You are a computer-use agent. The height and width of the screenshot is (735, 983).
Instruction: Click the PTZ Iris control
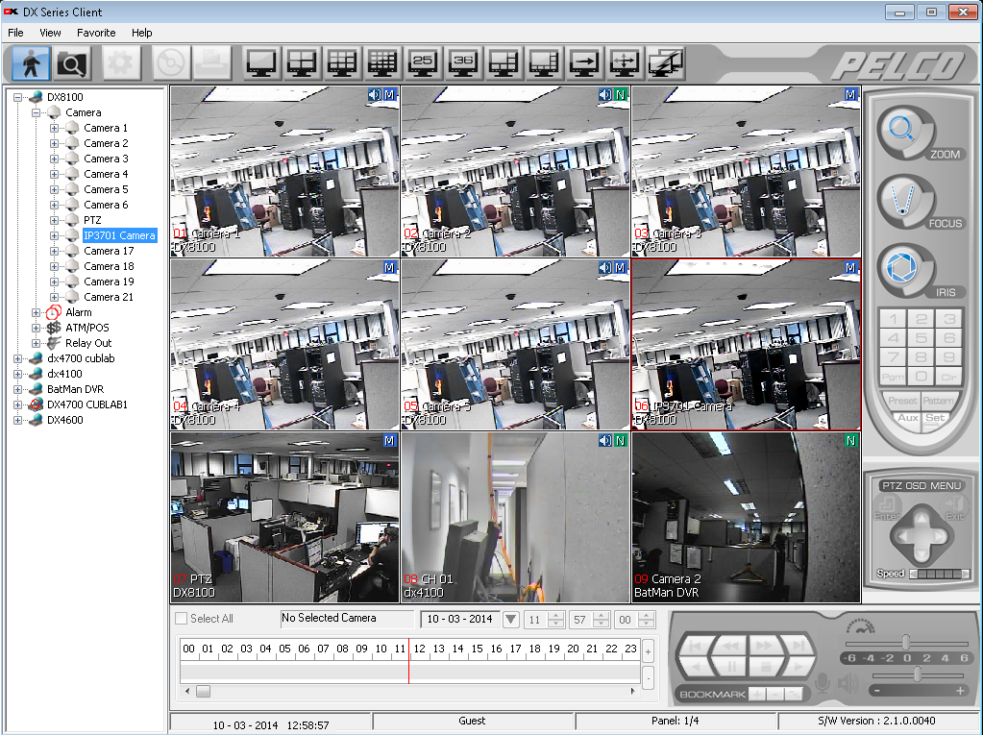[x=906, y=271]
